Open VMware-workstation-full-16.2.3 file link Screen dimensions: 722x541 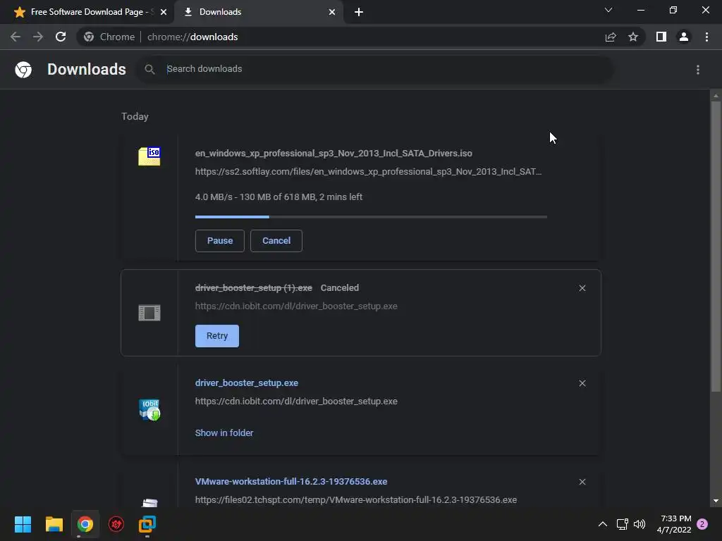(291, 481)
